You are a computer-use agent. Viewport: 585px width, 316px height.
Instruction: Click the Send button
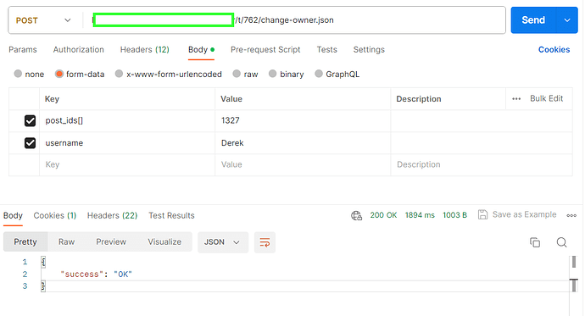[533, 20]
